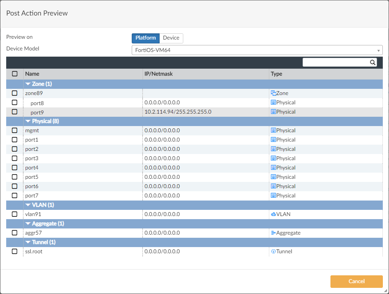
Task: Toggle the select-all checkbox in table header
Action: [14, 74]
